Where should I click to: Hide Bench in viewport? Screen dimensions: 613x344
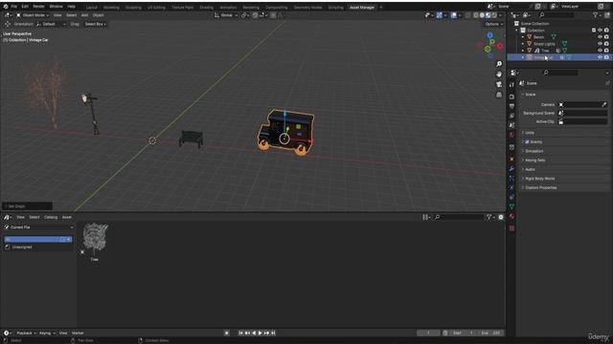click(600, 37)
